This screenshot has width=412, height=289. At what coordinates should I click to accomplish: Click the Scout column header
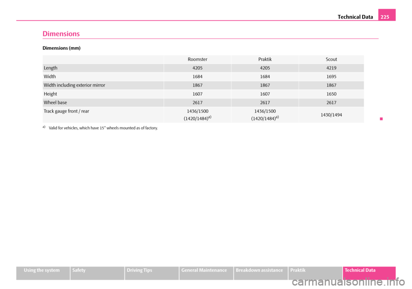[x=331, y=59]
